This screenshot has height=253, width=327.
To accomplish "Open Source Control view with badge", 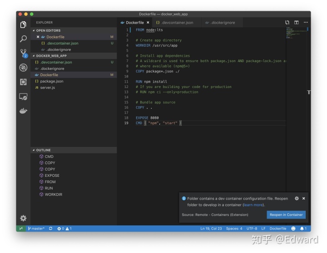I will [x=24, y=54].
